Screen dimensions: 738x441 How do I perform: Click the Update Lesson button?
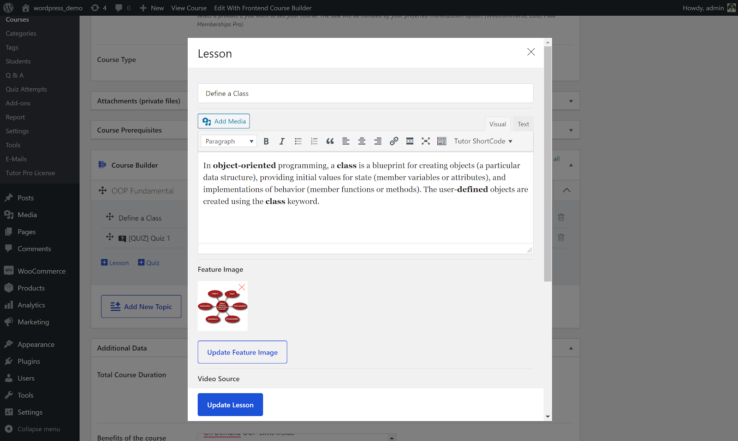(230, 405)
